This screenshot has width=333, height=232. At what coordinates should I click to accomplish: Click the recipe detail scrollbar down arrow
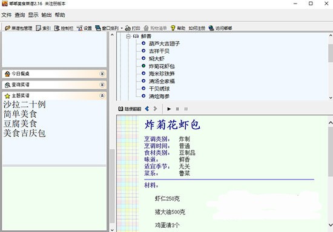pyautogui.click(x=331, y=225)
